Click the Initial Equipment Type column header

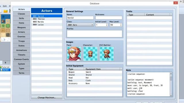point(75,69)
